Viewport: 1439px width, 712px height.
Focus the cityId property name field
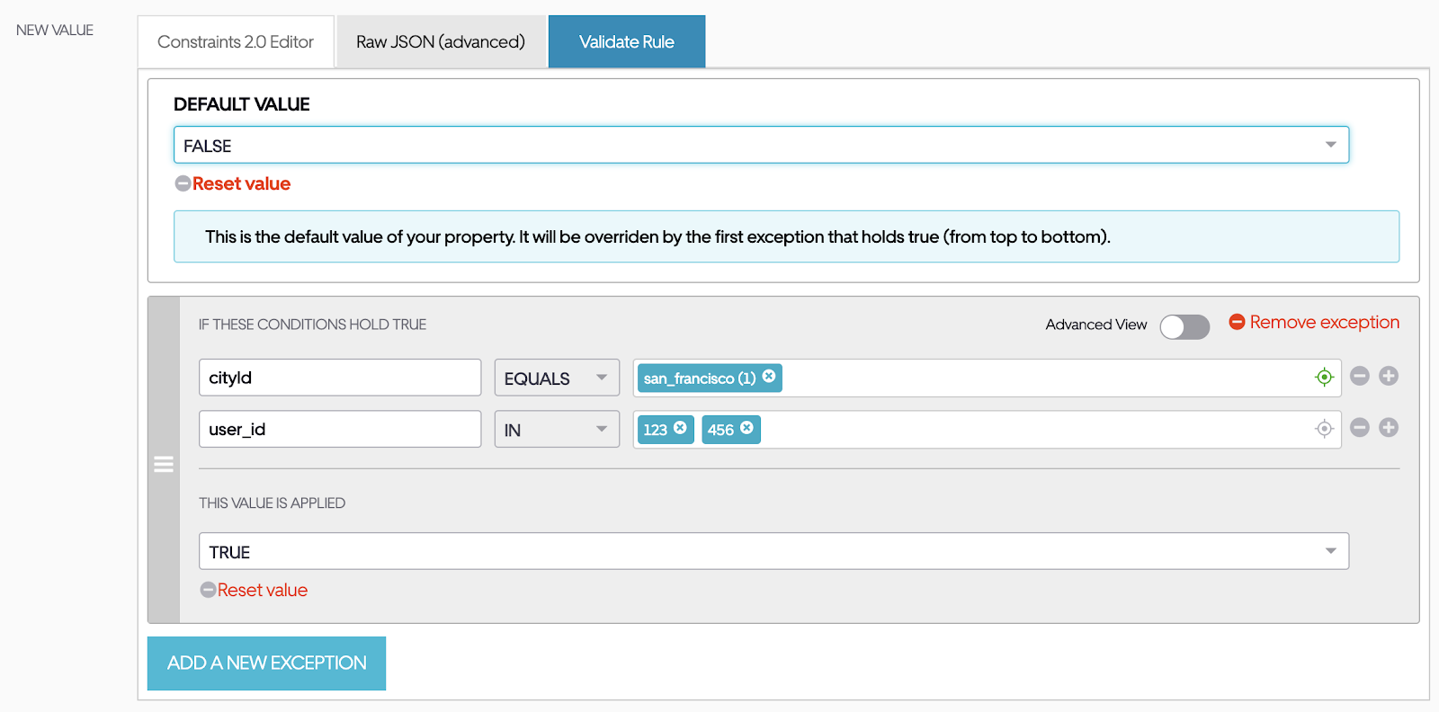click(340, 378)
